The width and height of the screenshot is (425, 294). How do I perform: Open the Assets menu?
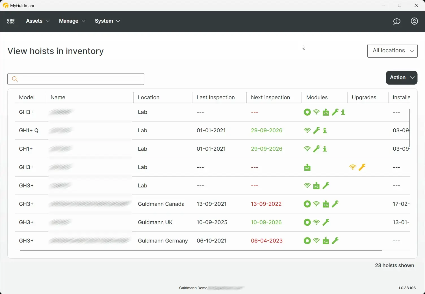coord(38,21)
